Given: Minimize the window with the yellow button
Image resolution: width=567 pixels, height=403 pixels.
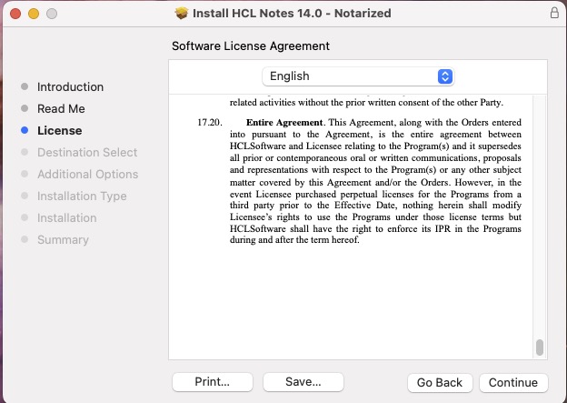Looking at the screenshot, I should tap(34, 15).
